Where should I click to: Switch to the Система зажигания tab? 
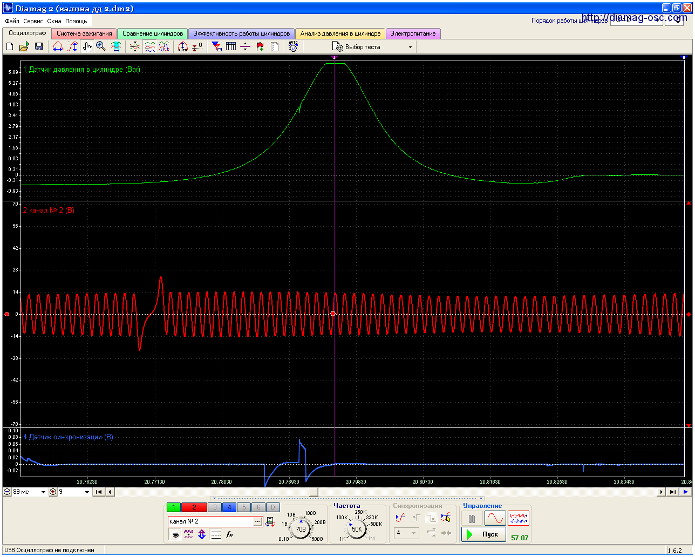(x=84, y=33)
